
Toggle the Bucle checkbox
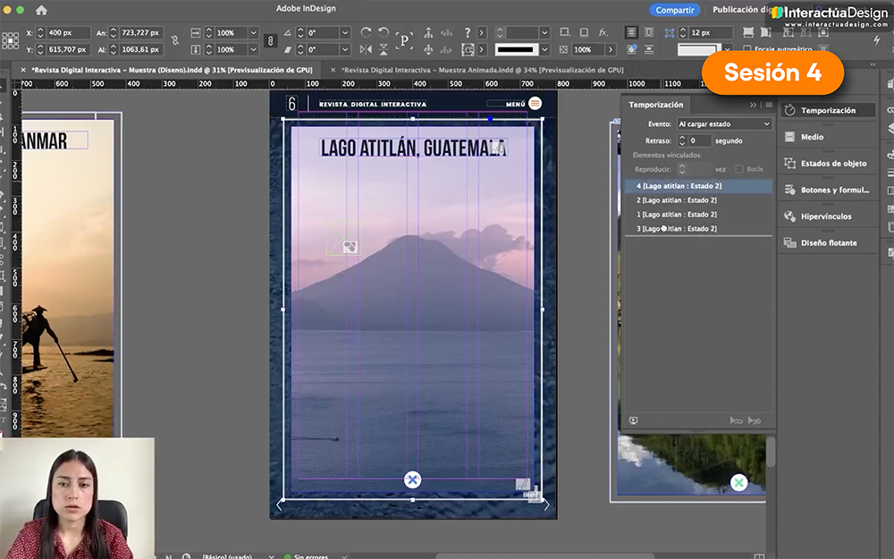[x=739, y=169]
